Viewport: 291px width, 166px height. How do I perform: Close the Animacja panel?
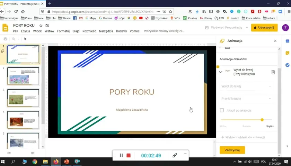click(275, 41)
